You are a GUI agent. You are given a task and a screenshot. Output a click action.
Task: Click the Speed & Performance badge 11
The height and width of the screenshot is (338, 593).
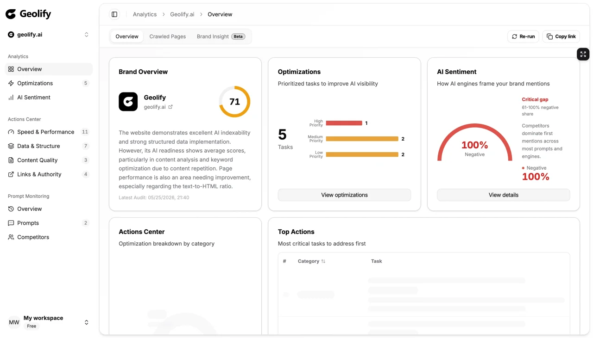click(85, 132)
